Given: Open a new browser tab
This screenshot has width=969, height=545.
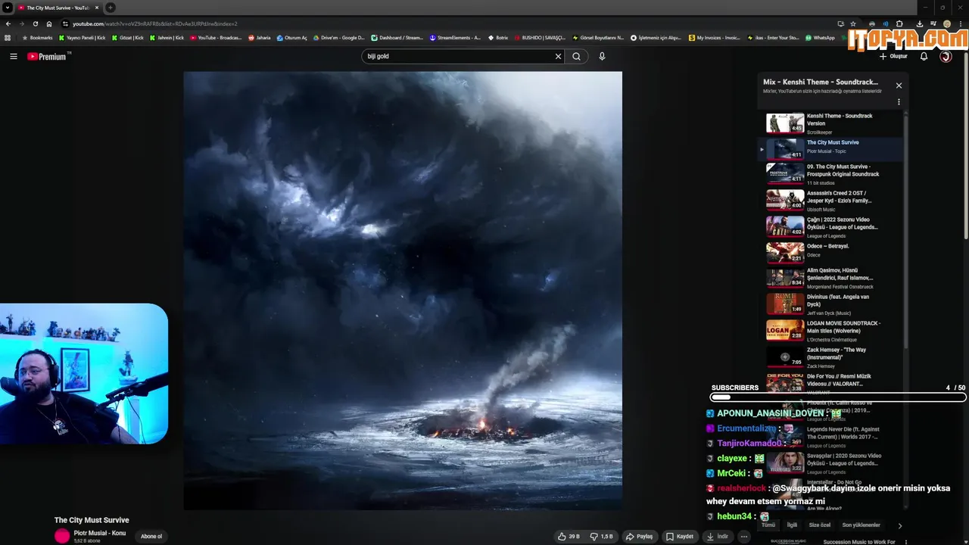Looking at the screenshot, I should coord(110,8).
